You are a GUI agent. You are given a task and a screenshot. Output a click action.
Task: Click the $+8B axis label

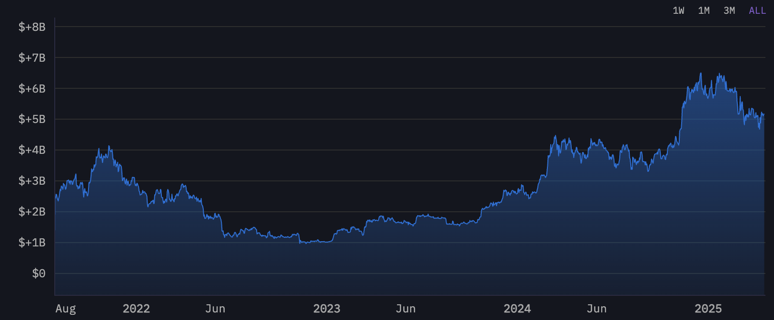[32, 27]
